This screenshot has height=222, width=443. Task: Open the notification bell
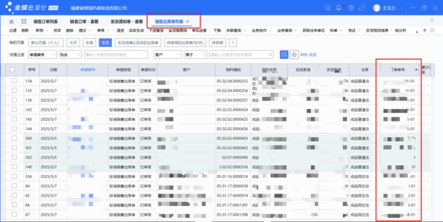coord(339,8)
